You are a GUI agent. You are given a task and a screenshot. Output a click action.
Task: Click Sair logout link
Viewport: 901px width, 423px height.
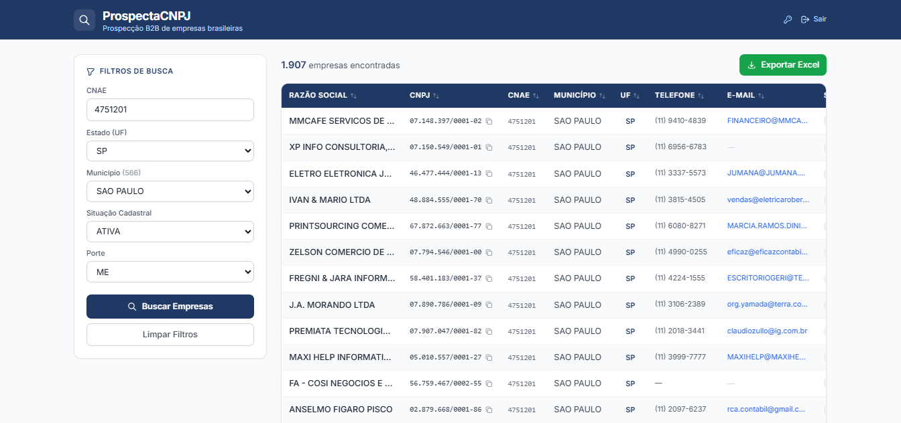[814, 19]
